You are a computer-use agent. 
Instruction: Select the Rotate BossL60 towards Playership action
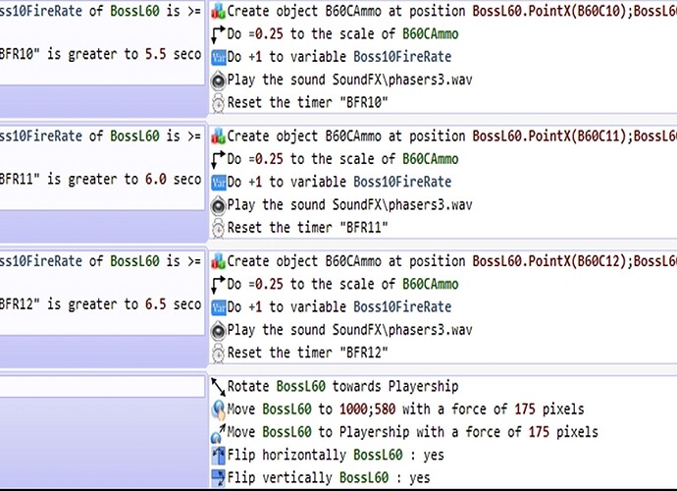click(x=342, y=386)
